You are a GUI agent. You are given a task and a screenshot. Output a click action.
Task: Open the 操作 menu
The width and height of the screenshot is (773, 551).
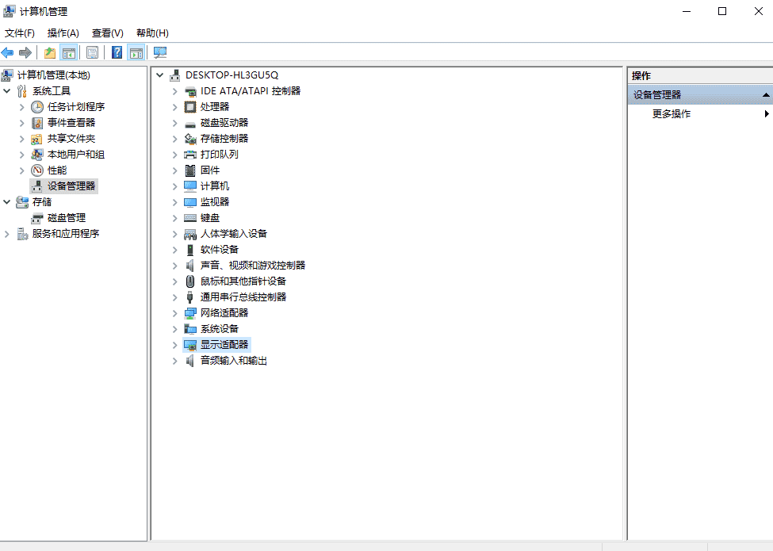point(62,33)
